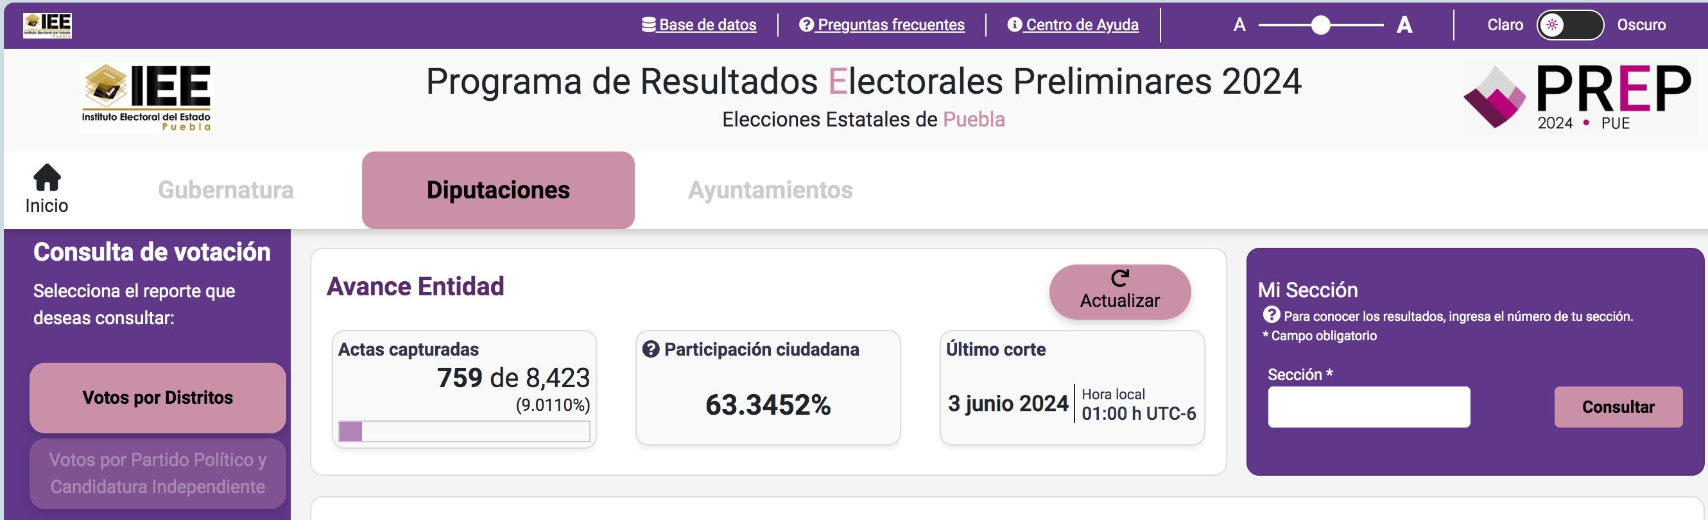Viewport: 1708px width, 520px height.
Task: Select Votos por Distritos report
Action: pos(158,397)
